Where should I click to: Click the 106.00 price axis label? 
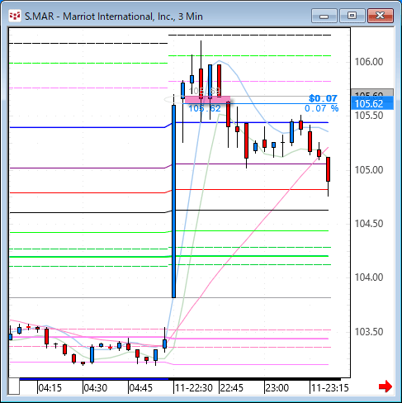pos(369,62)
